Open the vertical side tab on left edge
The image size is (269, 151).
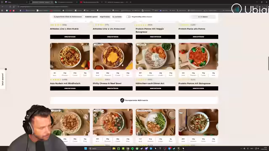click(x=3, y=79)
